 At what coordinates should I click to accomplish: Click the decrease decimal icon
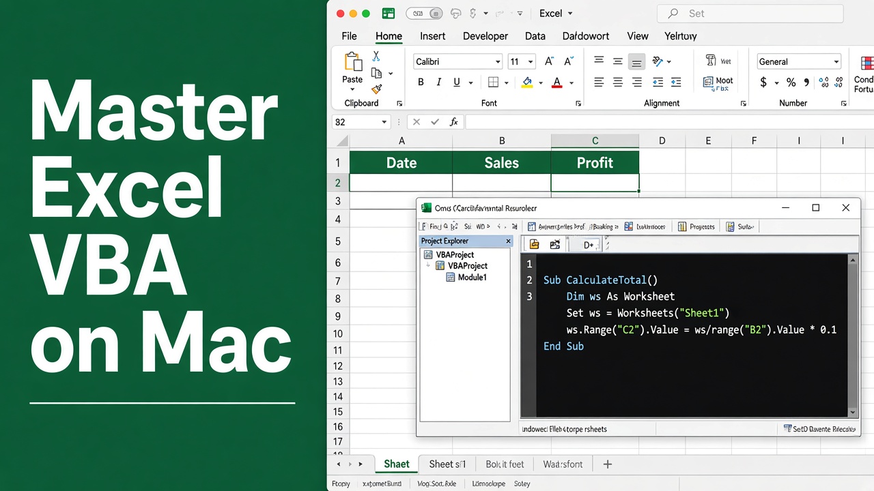837,83
